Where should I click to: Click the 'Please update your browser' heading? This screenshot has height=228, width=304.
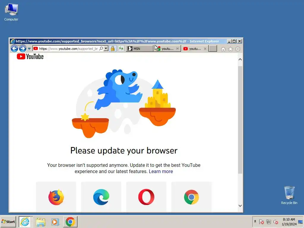pyautogui.click(x=124, y=151)
